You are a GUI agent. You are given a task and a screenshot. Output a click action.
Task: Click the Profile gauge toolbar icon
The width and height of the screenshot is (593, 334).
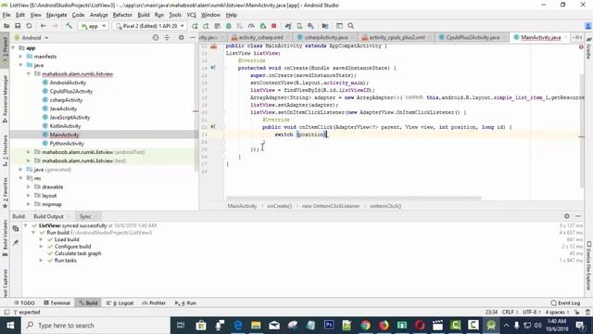(x=251, y=26)
